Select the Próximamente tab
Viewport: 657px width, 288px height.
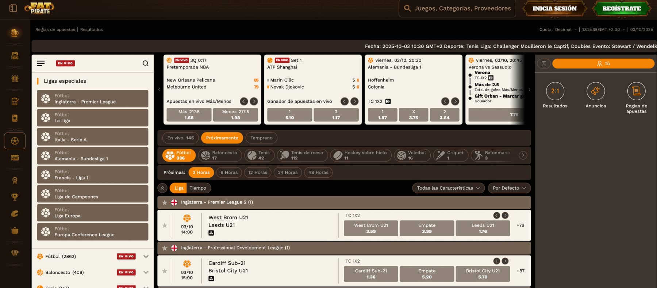pyautogui.click(x=222, y=138)
